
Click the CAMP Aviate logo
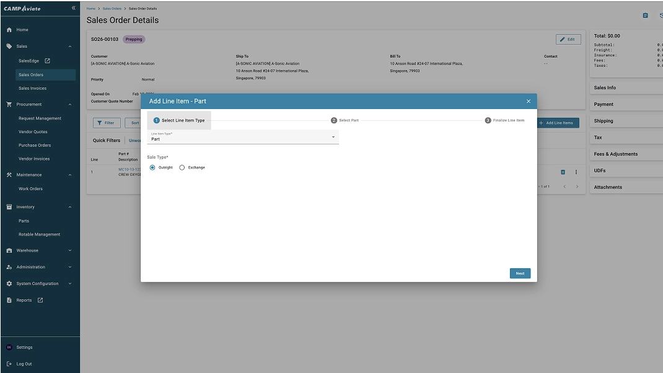click(x=22, y=9)
